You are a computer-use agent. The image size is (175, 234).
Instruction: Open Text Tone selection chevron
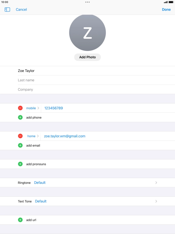[156, 201]
